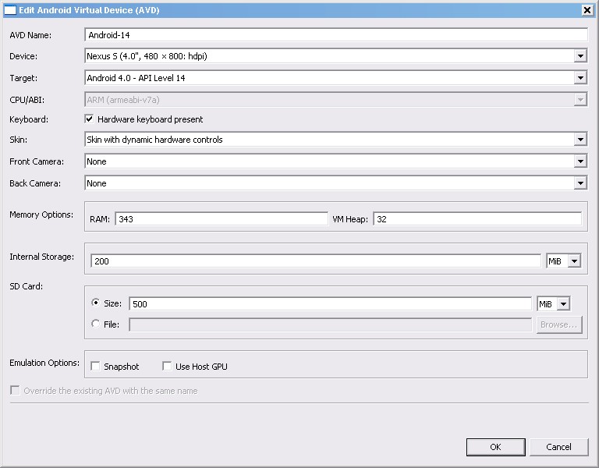This screenshot has height=468, width=599.
Task: Click the VM Heap input field
Action: [477, 219]
